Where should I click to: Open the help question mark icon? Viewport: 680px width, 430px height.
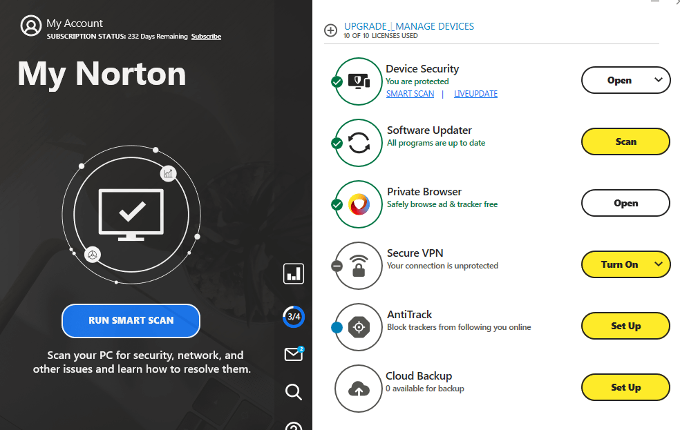[294, 426]
